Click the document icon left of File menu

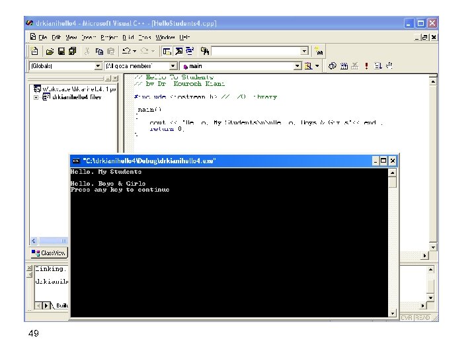point(33,37)
